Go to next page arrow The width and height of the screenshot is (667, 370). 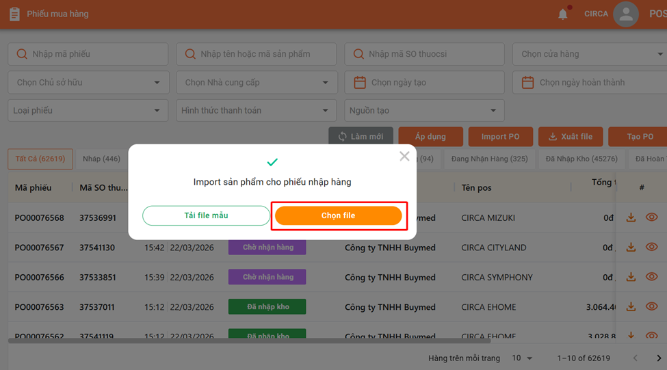click(658, 358)
